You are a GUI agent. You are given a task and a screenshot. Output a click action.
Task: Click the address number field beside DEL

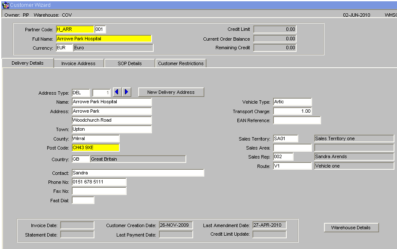click(x=102, y=93)
